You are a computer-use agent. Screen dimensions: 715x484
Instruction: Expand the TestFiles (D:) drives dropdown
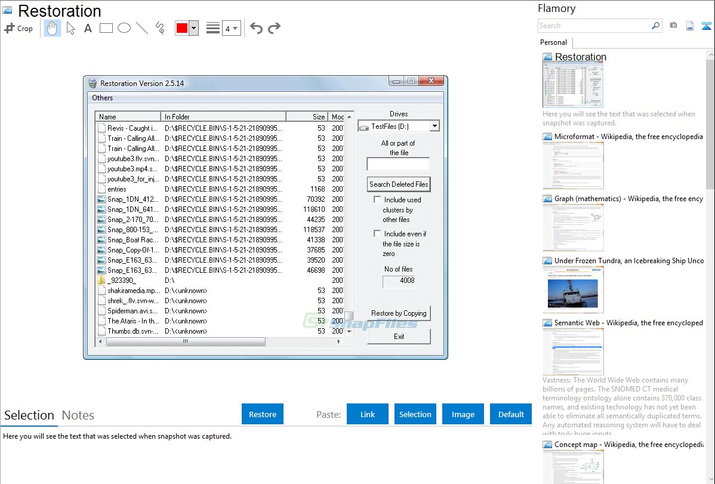pyautogui.click(x=434, y=126)
